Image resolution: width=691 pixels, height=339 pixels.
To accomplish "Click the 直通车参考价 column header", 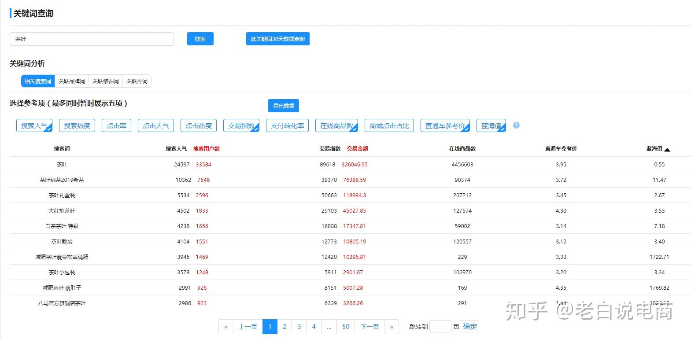I will click(x=561, y=149).
